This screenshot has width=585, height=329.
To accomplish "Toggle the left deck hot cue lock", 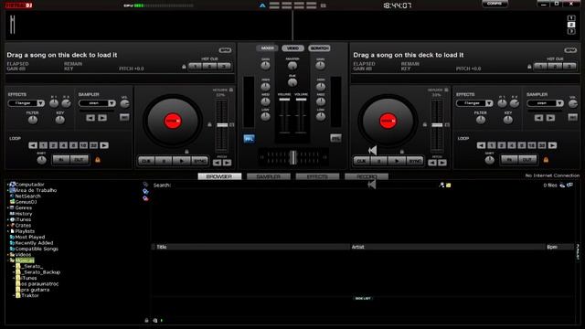I will 184,67.
